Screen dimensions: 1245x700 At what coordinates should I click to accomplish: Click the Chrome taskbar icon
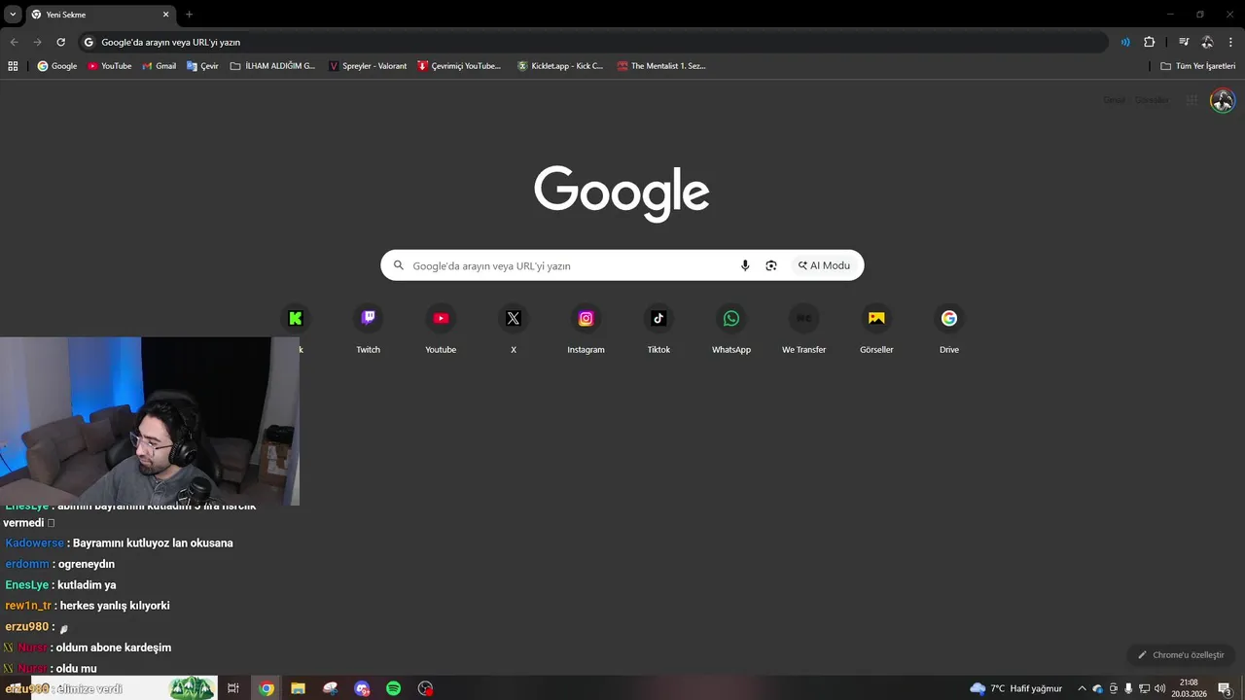(x=267, y=688)
